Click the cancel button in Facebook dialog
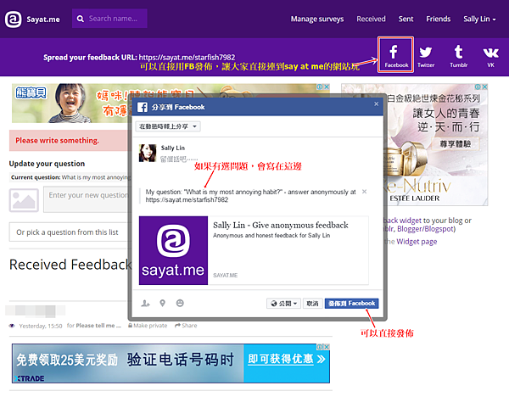This screenshot has height=408, width=509. point(312,304)
